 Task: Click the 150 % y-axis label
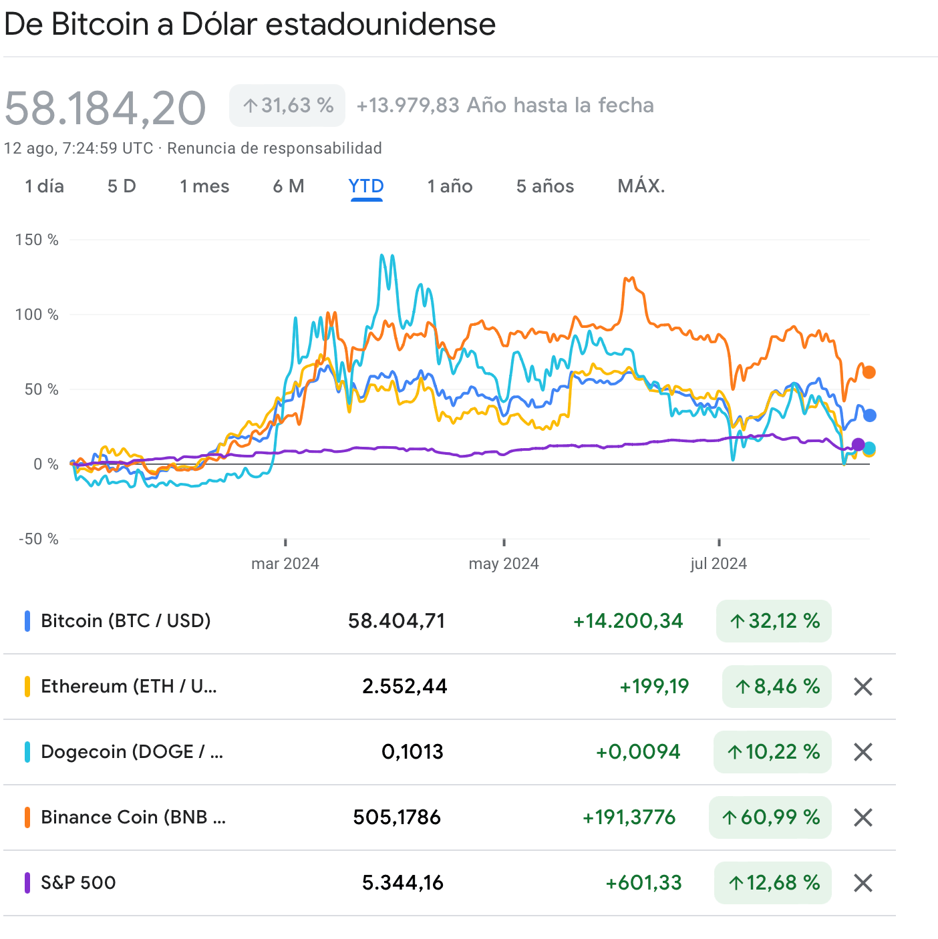click(x=37, y=240)
